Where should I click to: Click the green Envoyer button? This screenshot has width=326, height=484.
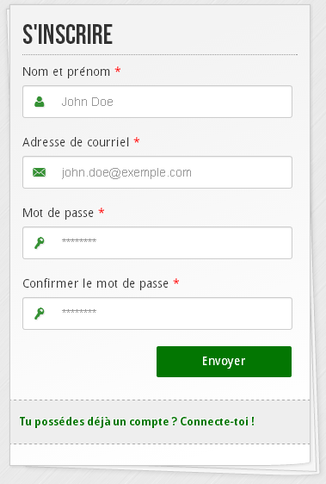tap(224, 362)
